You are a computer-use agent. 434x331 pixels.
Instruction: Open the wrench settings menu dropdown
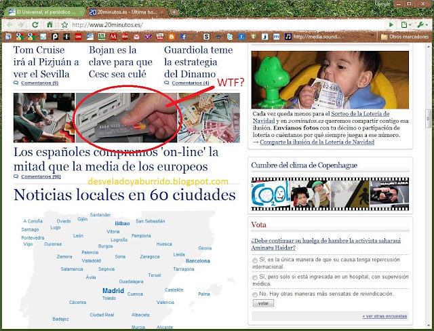[422, 25]
